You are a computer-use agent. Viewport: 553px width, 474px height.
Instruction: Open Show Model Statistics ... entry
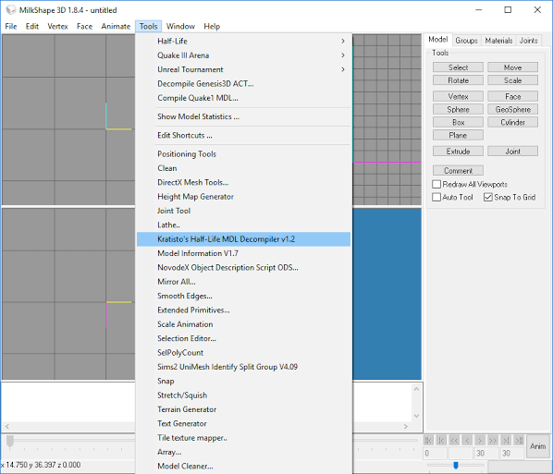coord(243,116)
